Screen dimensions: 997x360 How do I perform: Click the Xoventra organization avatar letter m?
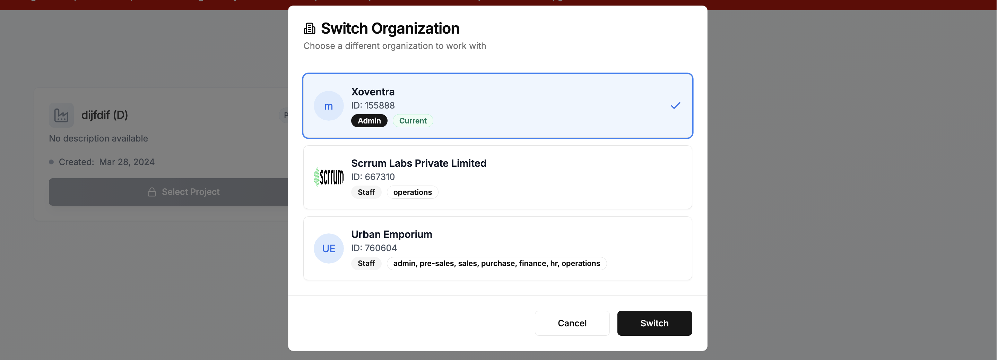(328, 106)
